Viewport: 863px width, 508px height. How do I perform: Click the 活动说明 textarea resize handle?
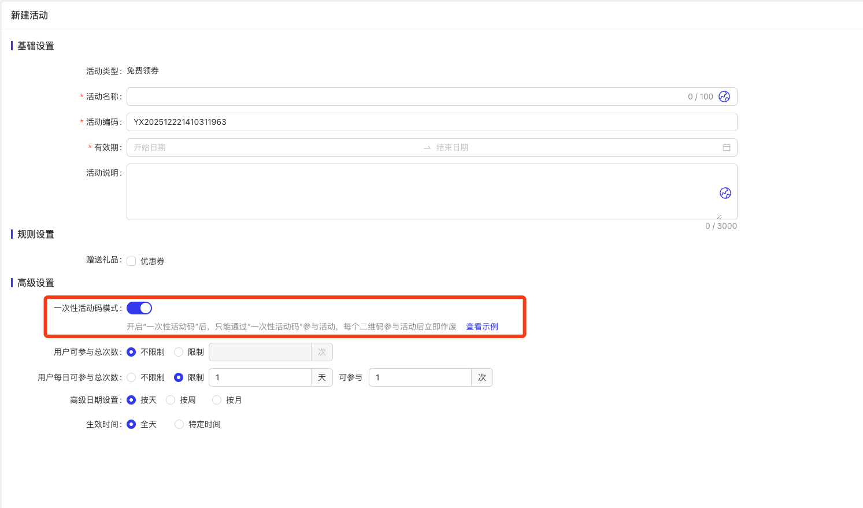(719, 217)
